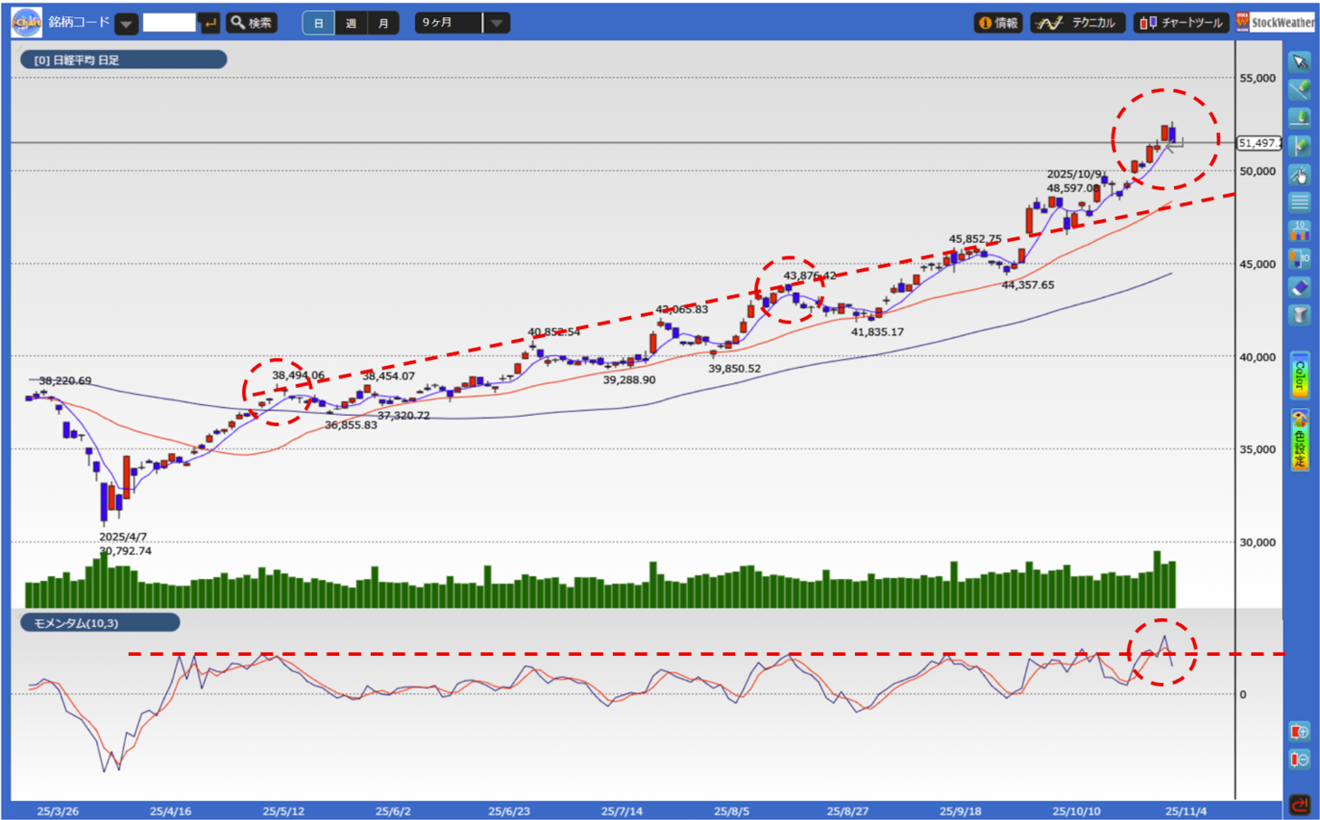Switch to daily (日) candle interval
The image size is (1320, 820).
click(x=318, y=23)
